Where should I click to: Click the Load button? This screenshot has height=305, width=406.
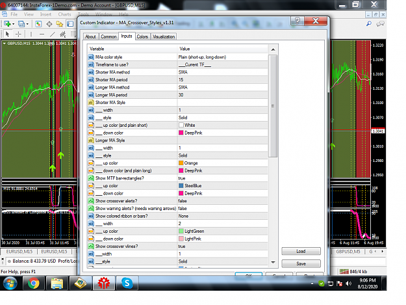pyautogui.click(x=301, y=251)
